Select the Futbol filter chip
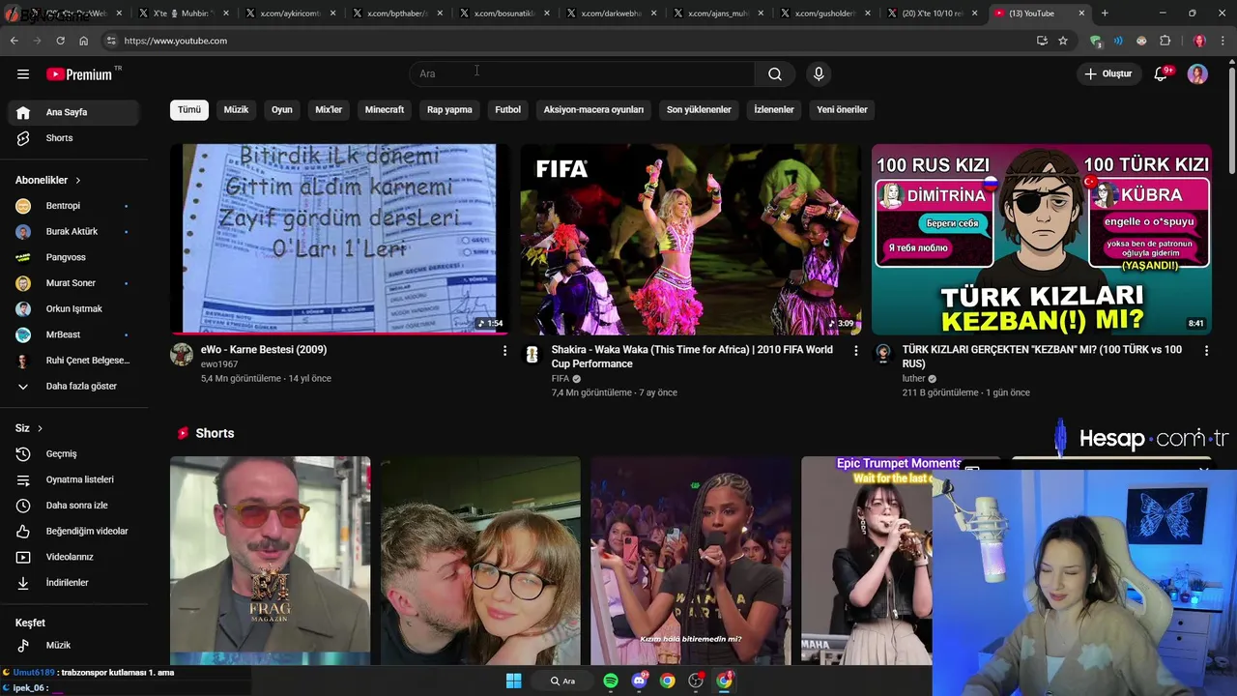The height and width of the screenshot is (696, 1237). [508, 110]
